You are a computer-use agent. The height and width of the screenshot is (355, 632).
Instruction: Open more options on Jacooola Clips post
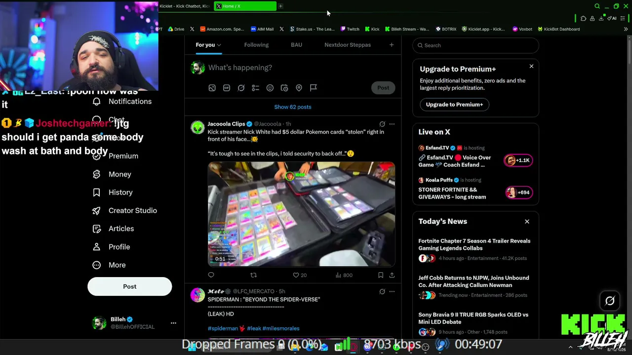[392, 124]
